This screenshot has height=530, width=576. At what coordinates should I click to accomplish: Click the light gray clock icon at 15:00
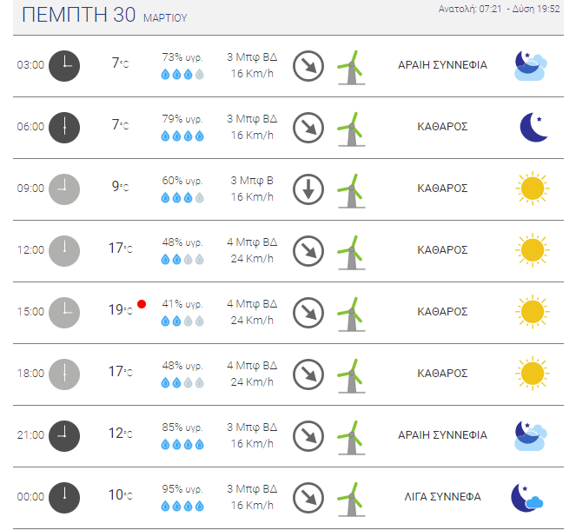[64, 313]
